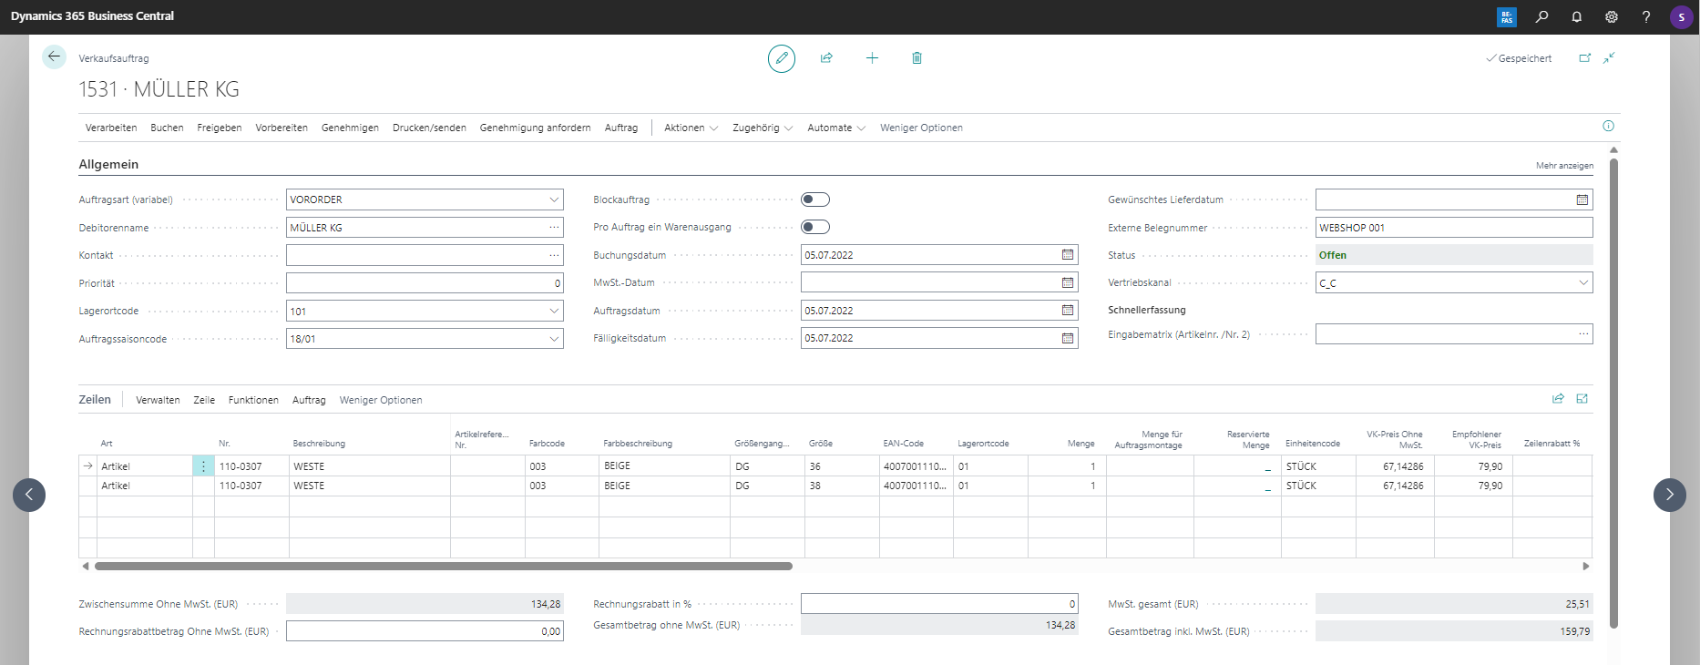
Task: Open the Aktionen menu
Action: (x=690, y=128)
